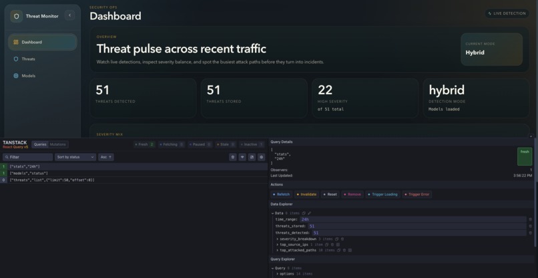This screenshot has width=538, height=278.
Task: Select the ["threats","list",…] query row
Action: coord(133,180)
